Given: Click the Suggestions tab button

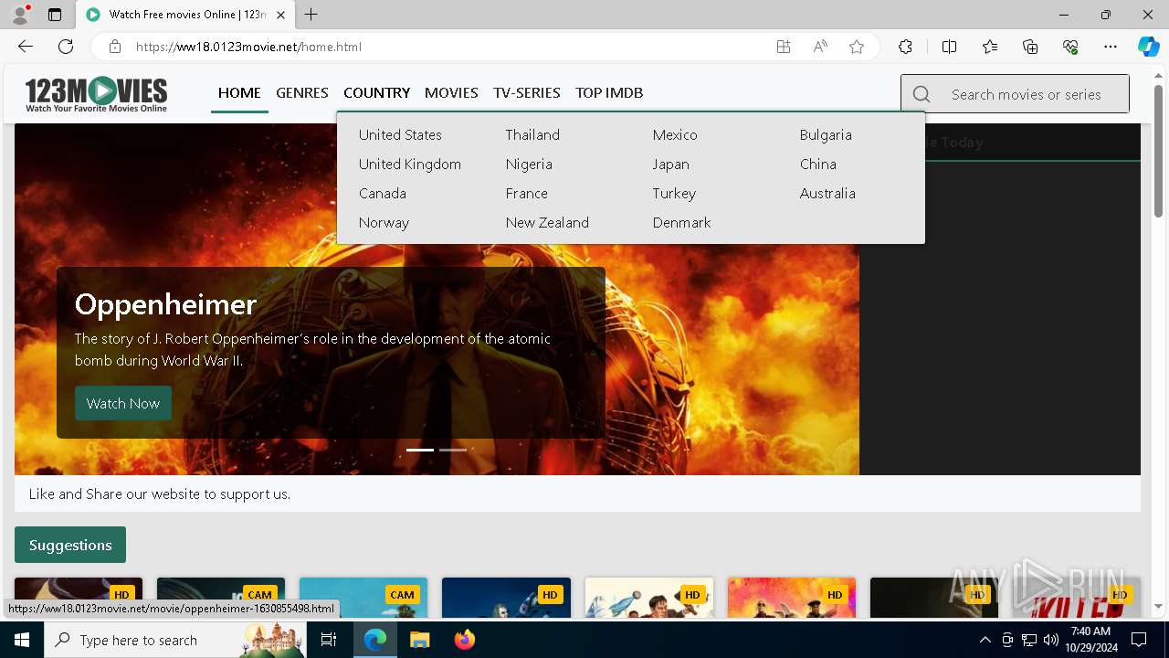Looking at the screenshot, I should tap(70, 545).
